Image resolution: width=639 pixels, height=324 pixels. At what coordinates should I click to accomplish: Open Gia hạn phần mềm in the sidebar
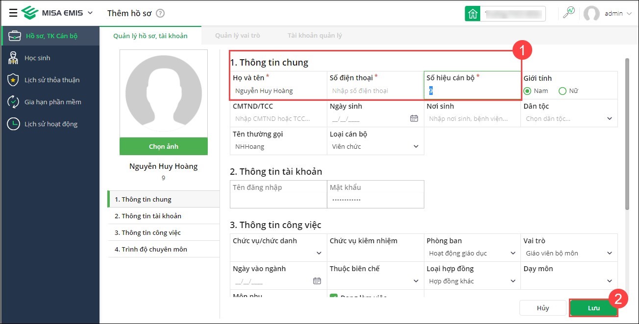pyautogui.click(x=49, y=102)
